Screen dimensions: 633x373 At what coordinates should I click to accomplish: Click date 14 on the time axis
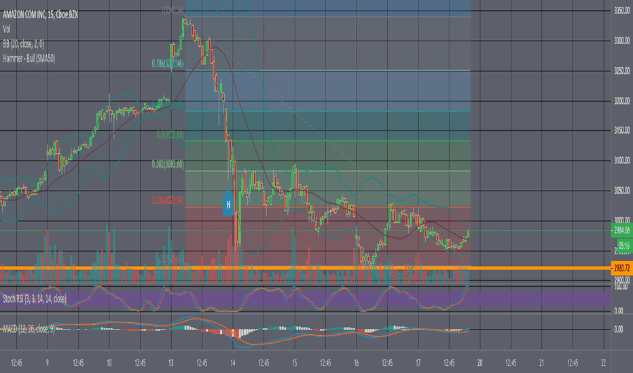click(233, 364)
